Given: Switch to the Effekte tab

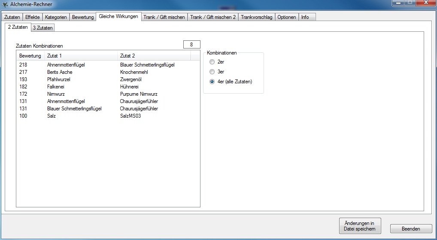Looking at the screenshot, I should tap(33, 17).
